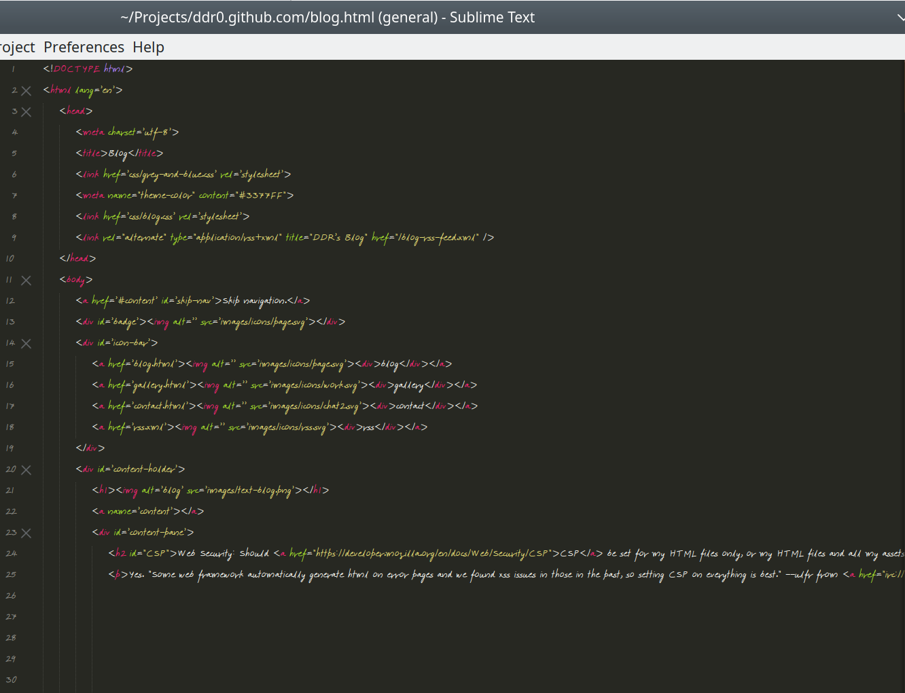Viewport: 905px width, 693px height.
Task: Click the title tag containing Blog
Action: [119, 153]
